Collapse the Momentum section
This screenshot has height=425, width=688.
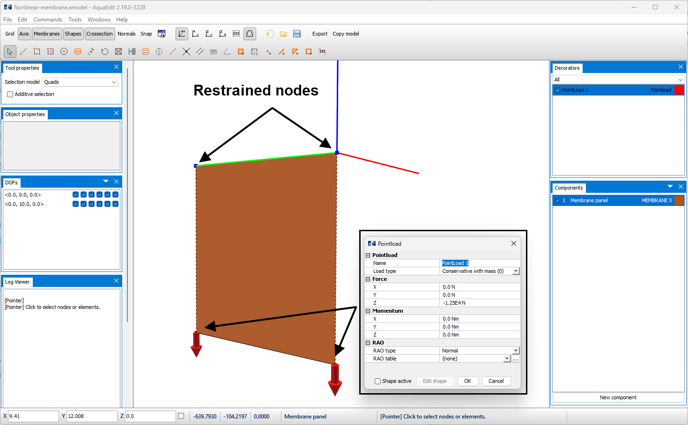(x=368, y=311)
